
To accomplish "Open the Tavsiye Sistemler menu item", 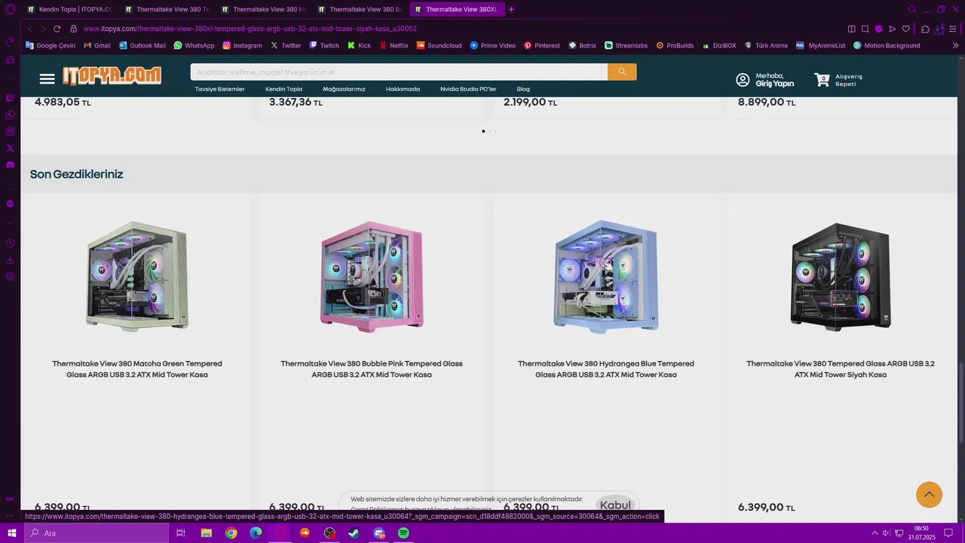I will [219, 89].
